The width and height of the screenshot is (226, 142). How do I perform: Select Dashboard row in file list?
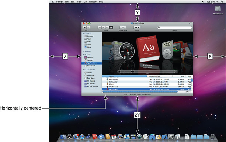[146, 87]
